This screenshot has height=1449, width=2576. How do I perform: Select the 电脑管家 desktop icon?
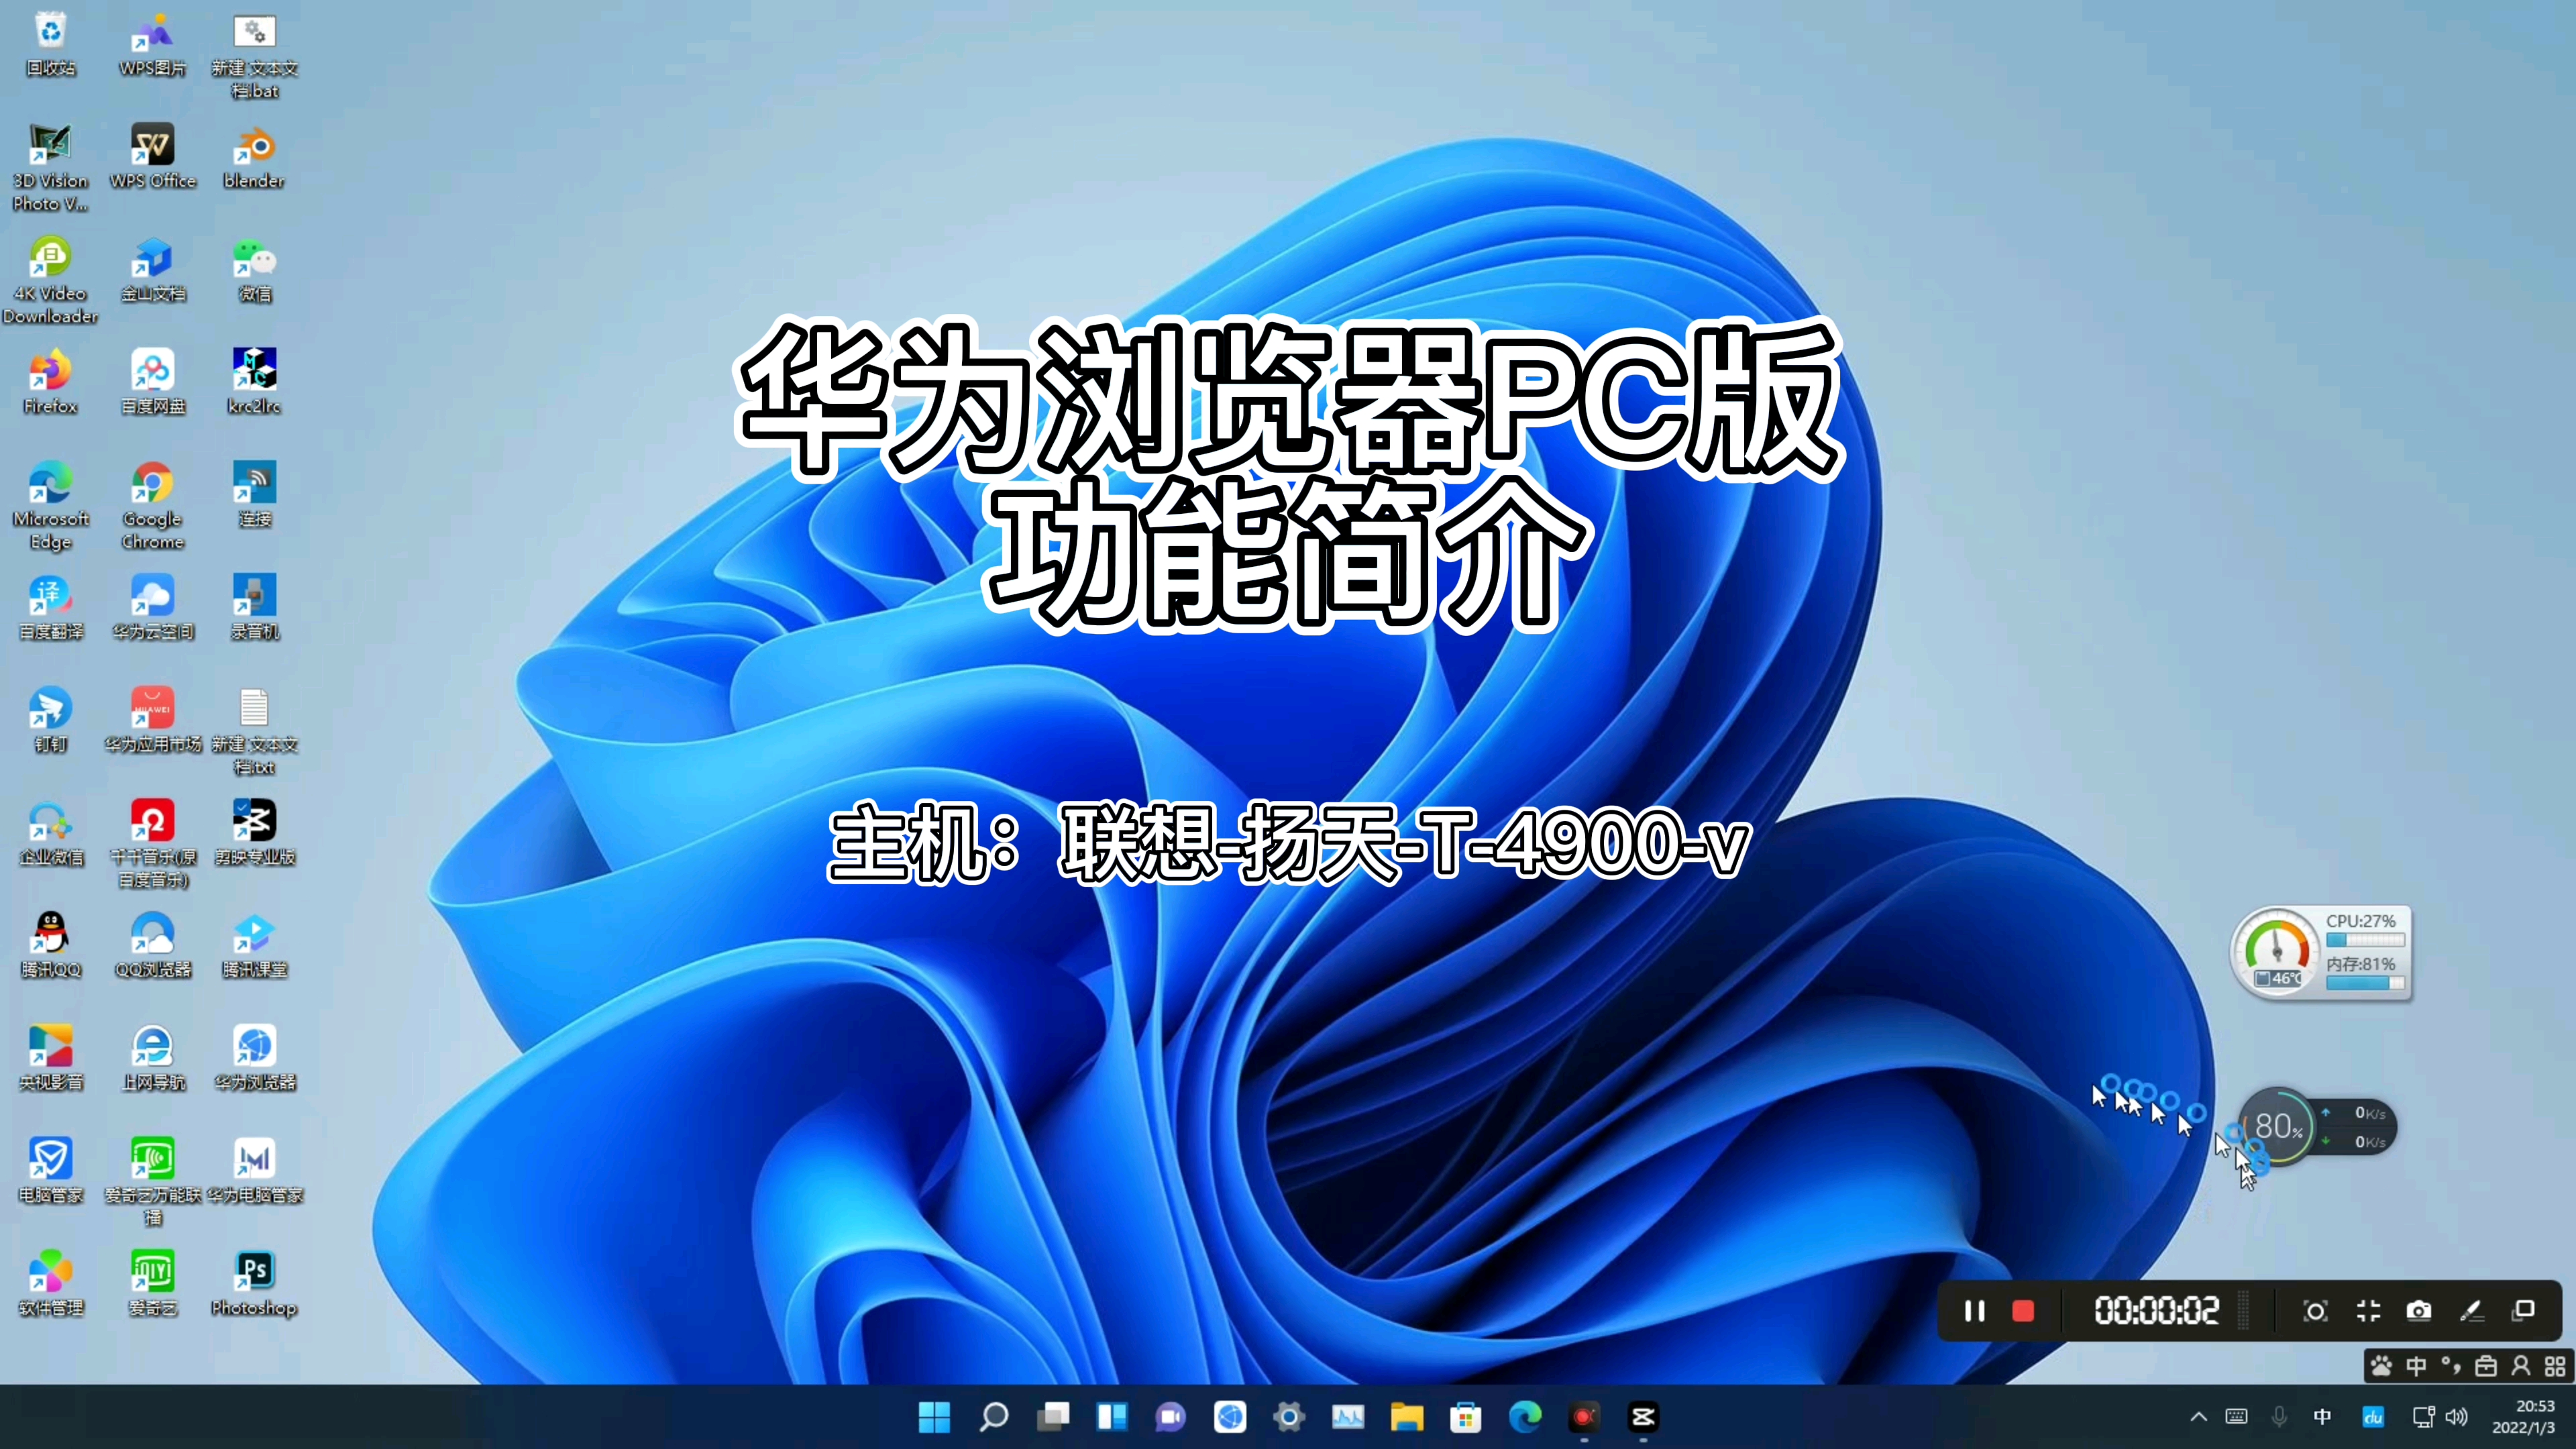pyautogui.click(x=50, y=1170)
